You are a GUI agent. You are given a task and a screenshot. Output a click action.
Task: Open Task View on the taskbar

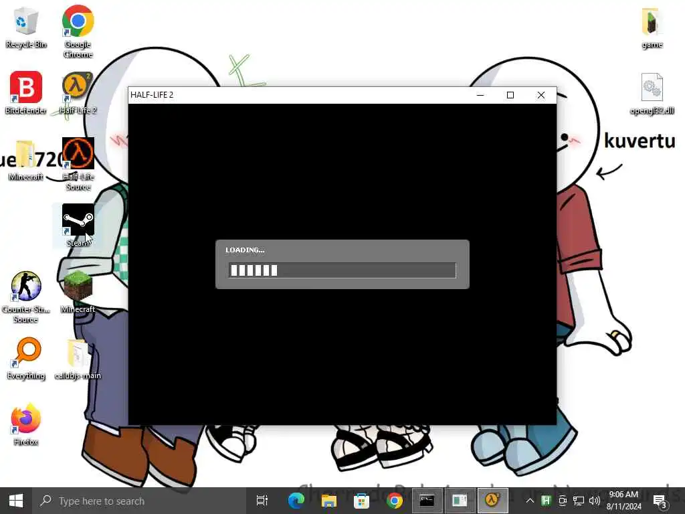(x=262, y=501)
